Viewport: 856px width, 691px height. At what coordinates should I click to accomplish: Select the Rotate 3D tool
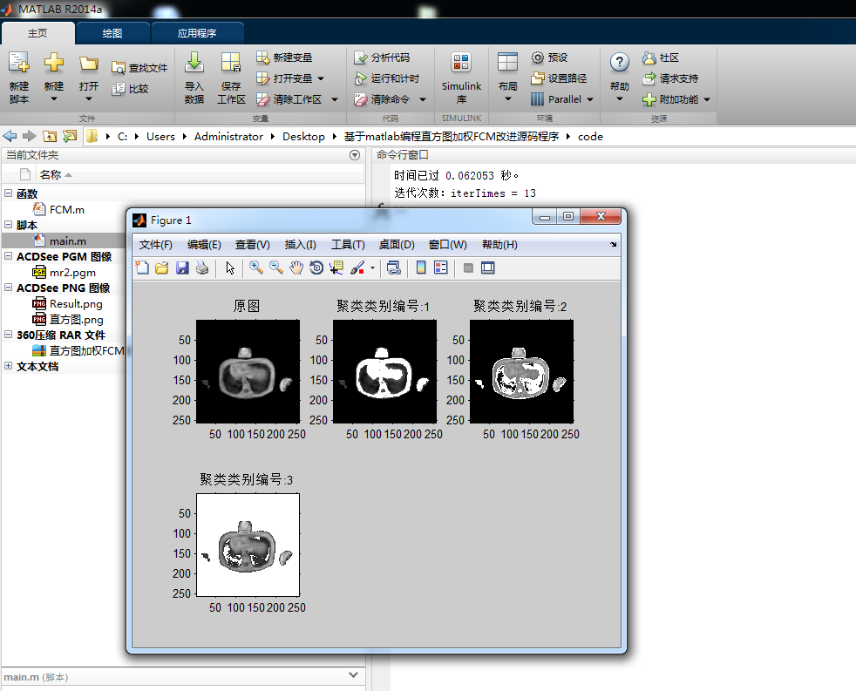(316, 268)
